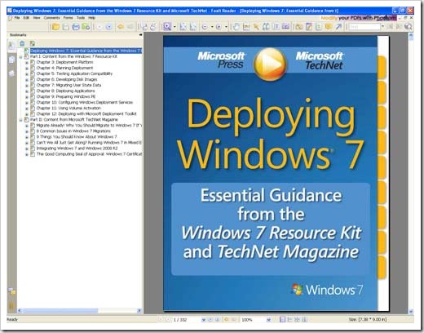424x333 pixels.
Task: Click the Save toolbar icon
Action: tap(65, 27)
